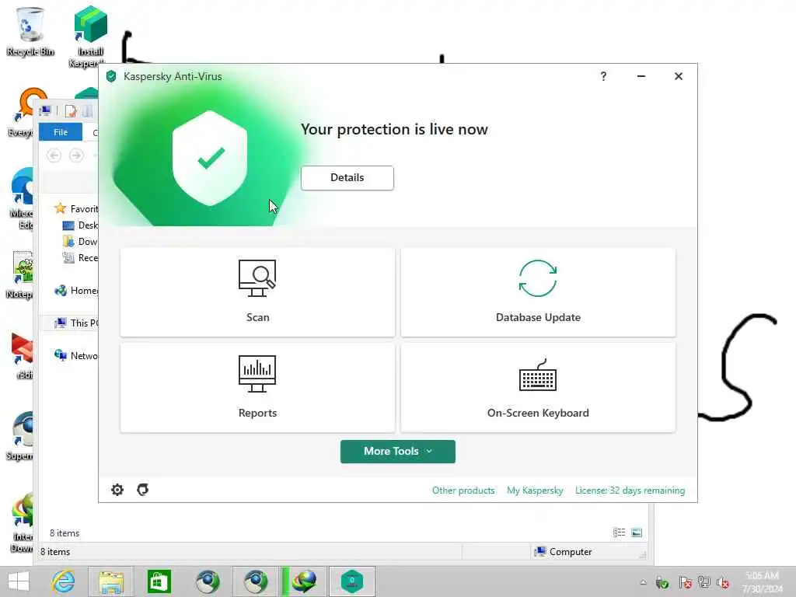
Task: Click License: 32 days remaining link
Action: pyautogui.click(x=630, y=491)
